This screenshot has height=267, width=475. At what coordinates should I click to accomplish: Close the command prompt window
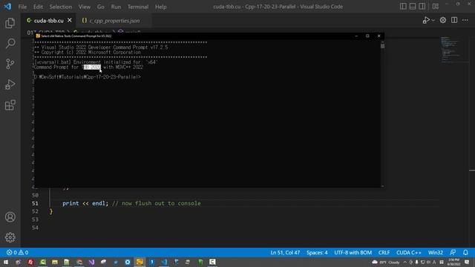(x=379, y=36)
